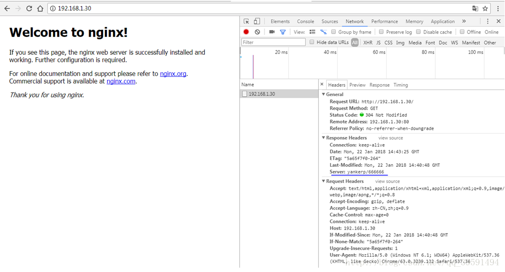Check the Disable cache option
This screenshot has width=505, height=272.
click(x=418, y=32)
